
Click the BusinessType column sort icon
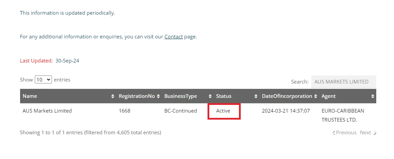(x=210, y=96)
